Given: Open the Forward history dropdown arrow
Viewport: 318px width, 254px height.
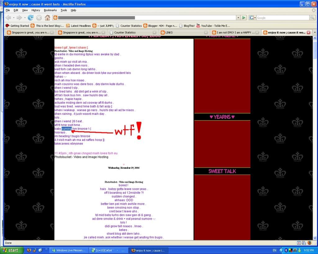Looking at the screenshot, I should [25, 18].
